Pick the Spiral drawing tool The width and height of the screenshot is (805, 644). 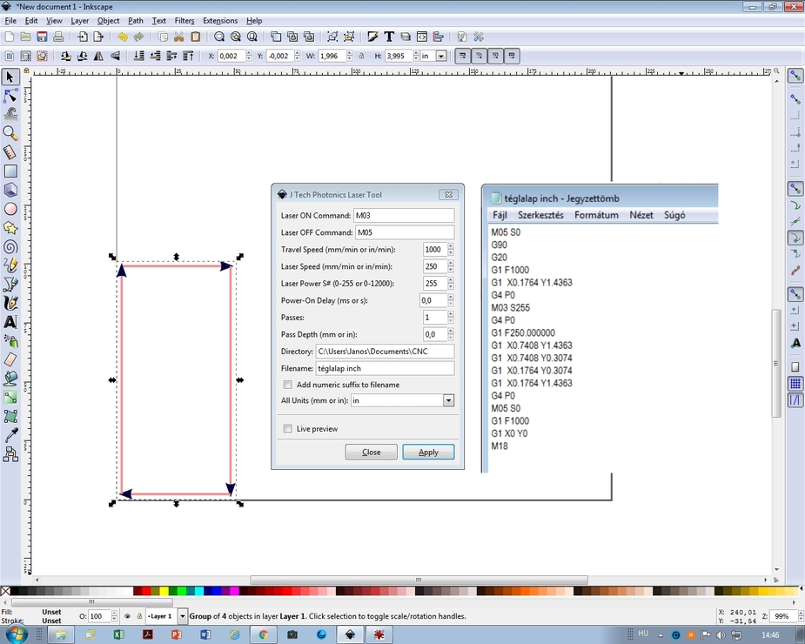(x=10, y=247)
